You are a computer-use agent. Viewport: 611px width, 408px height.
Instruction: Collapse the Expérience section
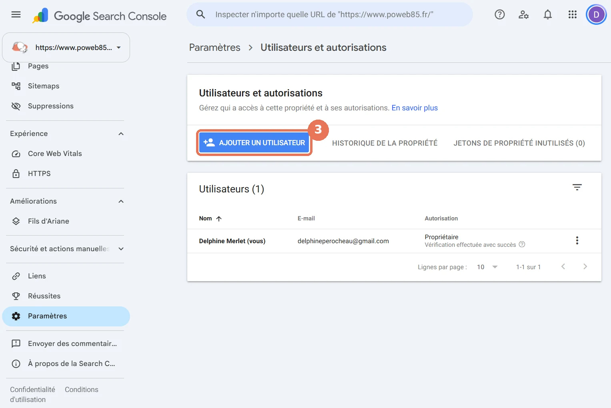pyautogui.click(x=121, y=134)
